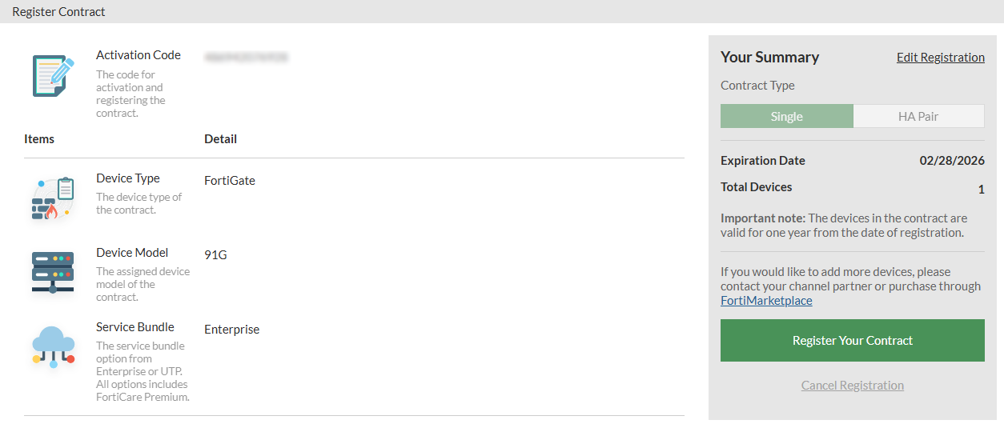Image resolution: width=1004 pixels, height=424 pixels.
Task: Click the Enterprise service bundle value
Action: click(231, 330)
